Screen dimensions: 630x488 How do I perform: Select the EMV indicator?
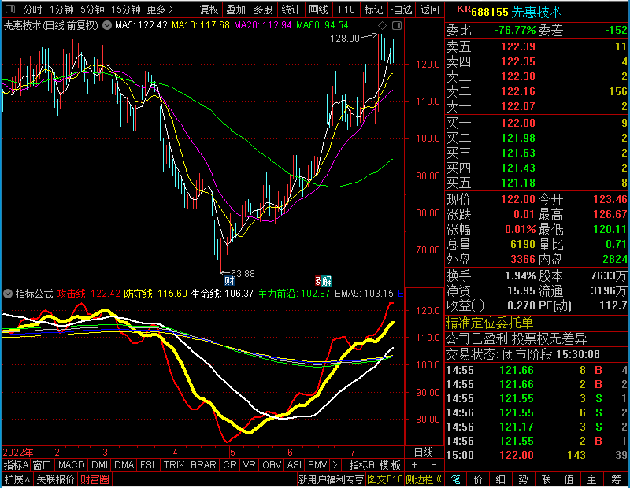(317, 465)
